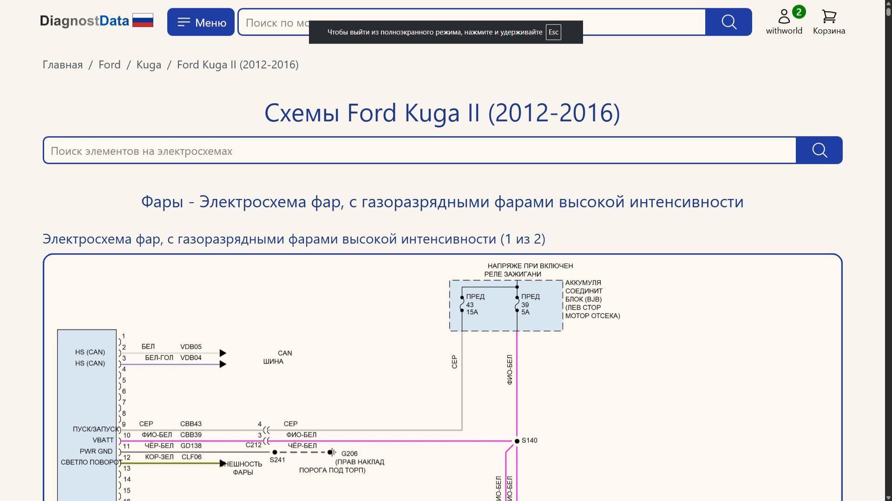
Task: Click the green notification badge showing 2
Action: (x=799, y=11)
